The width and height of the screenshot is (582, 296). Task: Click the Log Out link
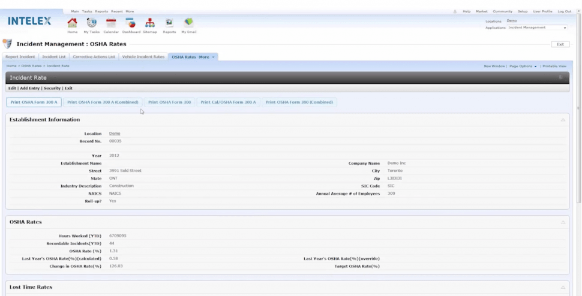coord(564,11)
